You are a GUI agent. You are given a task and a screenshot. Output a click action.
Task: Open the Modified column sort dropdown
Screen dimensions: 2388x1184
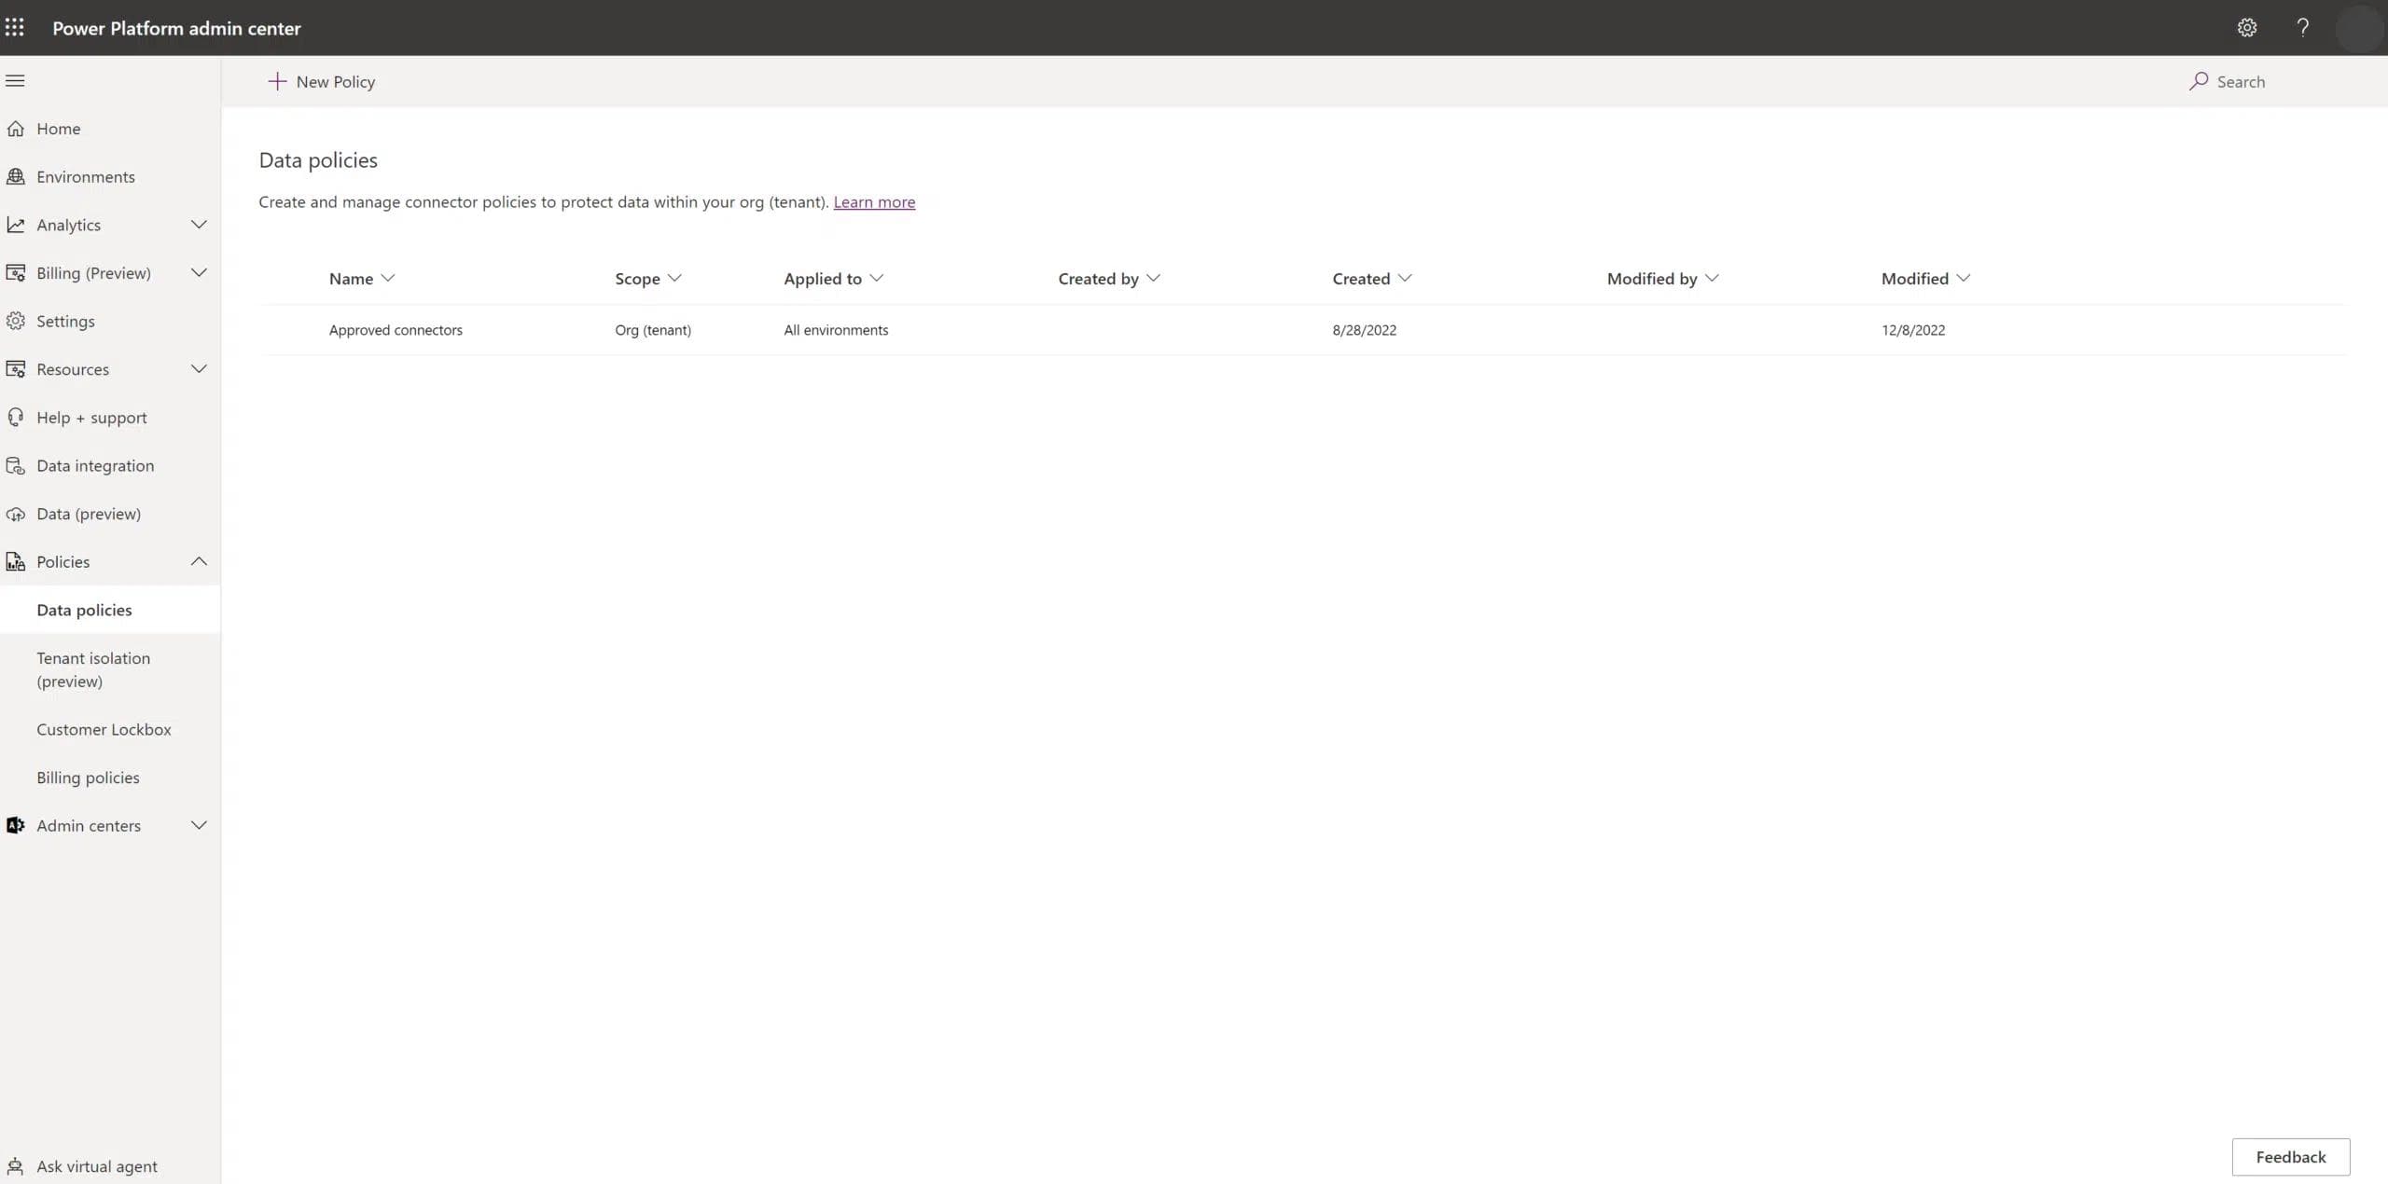point(1963,278)
